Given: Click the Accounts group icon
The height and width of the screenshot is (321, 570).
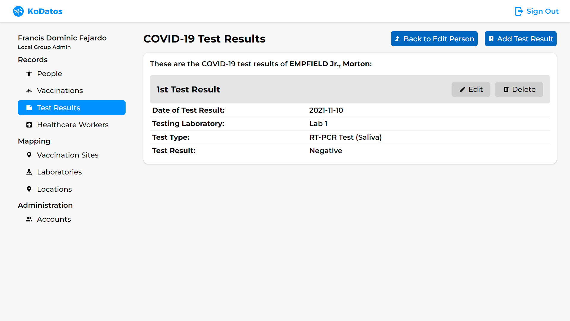Looking at the screenshot, I should (x=29, y=219).
